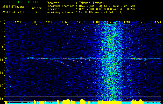Click the meteor count value 36
This screenshot has width=163, height=104.
(38, 12)
